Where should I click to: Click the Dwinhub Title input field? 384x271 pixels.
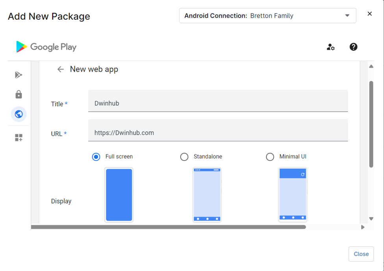pyautogui.click(x=218, y=101)
